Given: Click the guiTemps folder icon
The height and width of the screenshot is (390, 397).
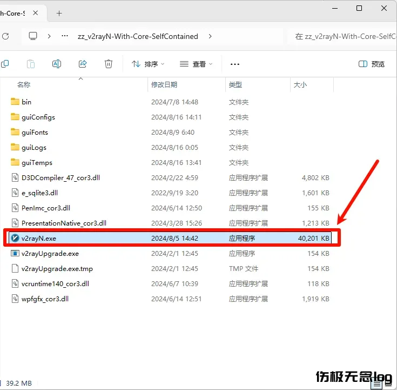Looking at the screenshot, I should point(15,162).
